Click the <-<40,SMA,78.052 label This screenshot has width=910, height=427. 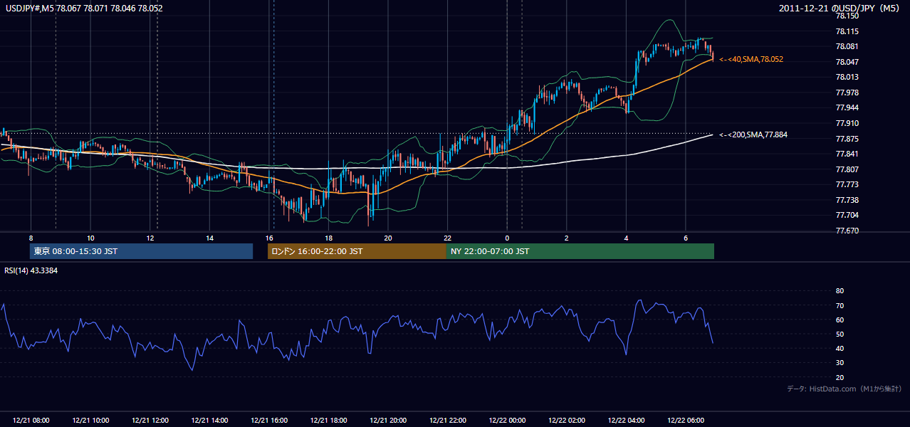[x=751, y=60]
